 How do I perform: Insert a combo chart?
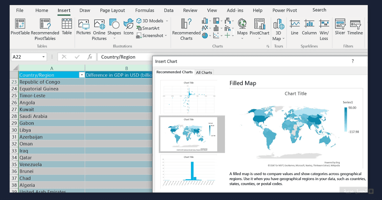coord(227,28)
